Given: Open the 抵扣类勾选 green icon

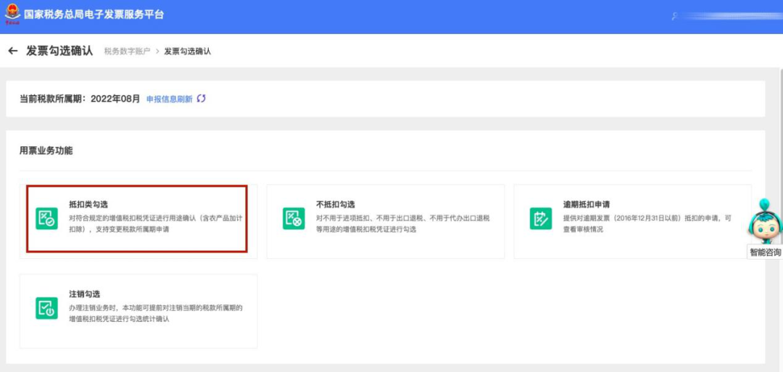Looking at the screenshot, I should click(46, 219).
